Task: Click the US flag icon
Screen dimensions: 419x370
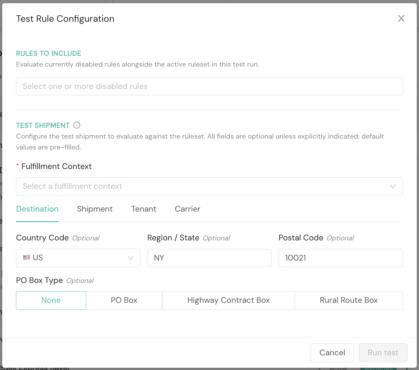Action: (27, 257)
